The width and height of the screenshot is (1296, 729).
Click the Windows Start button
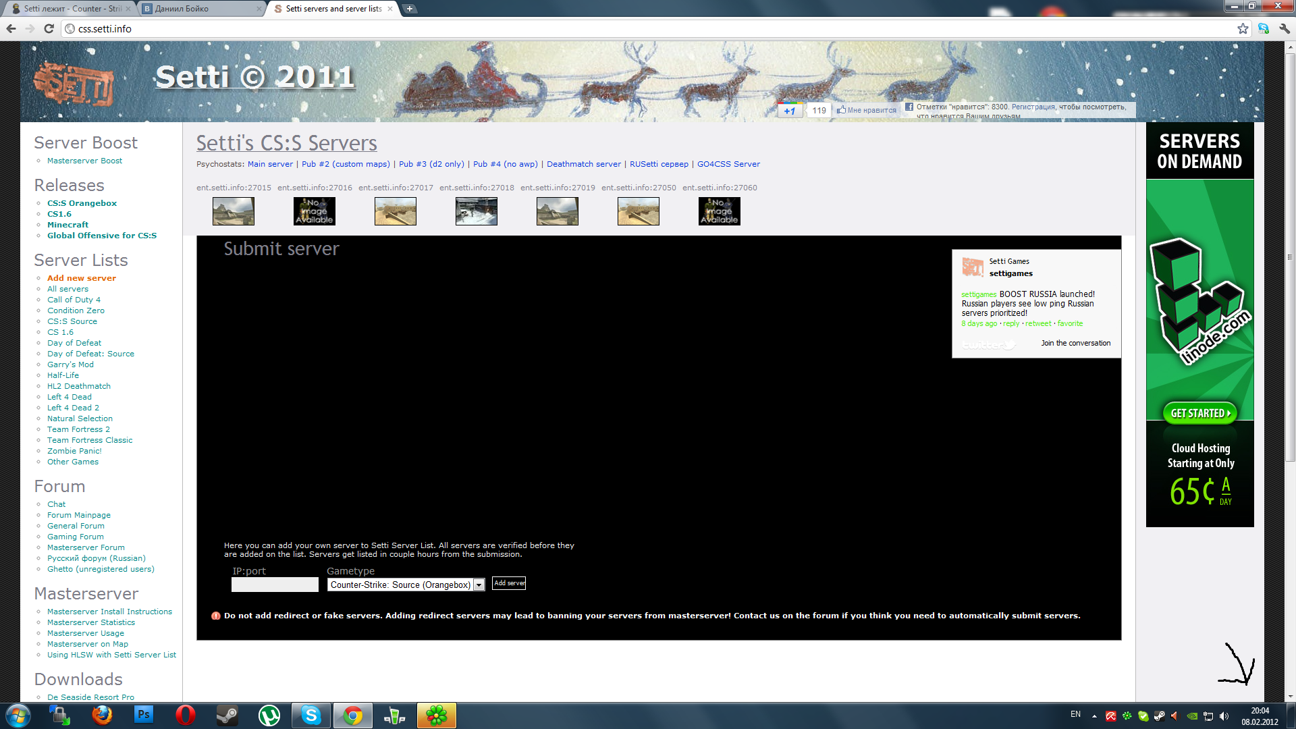tap(18, 715)
